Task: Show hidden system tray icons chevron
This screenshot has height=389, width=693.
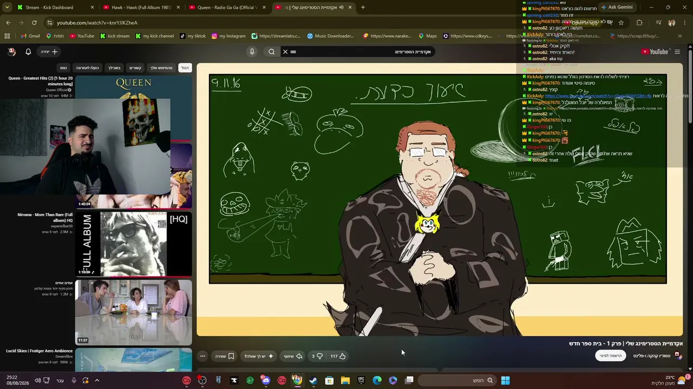Action: coord(97,380)
